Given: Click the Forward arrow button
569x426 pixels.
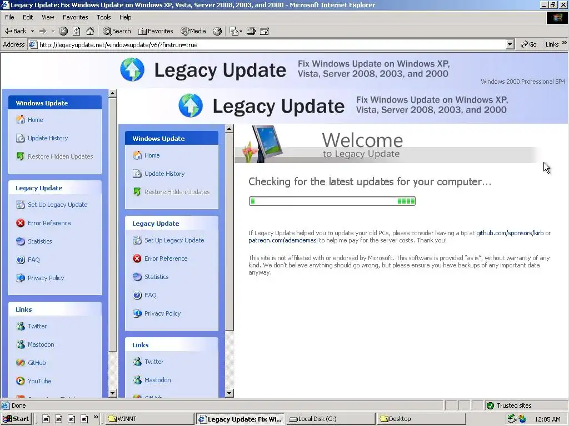Looking at the screenshot, I should tap(43, 31).
